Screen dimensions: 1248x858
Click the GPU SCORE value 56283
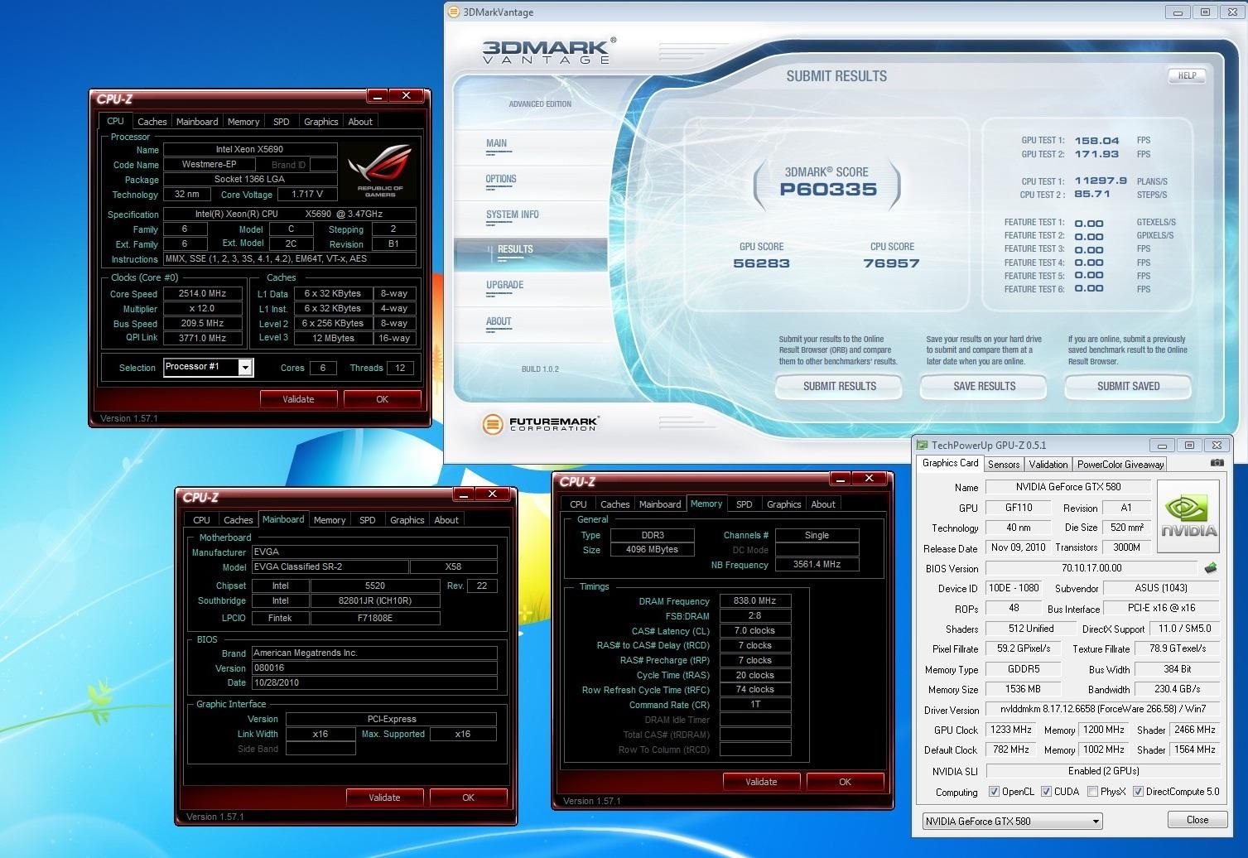(x=761, y=263)
